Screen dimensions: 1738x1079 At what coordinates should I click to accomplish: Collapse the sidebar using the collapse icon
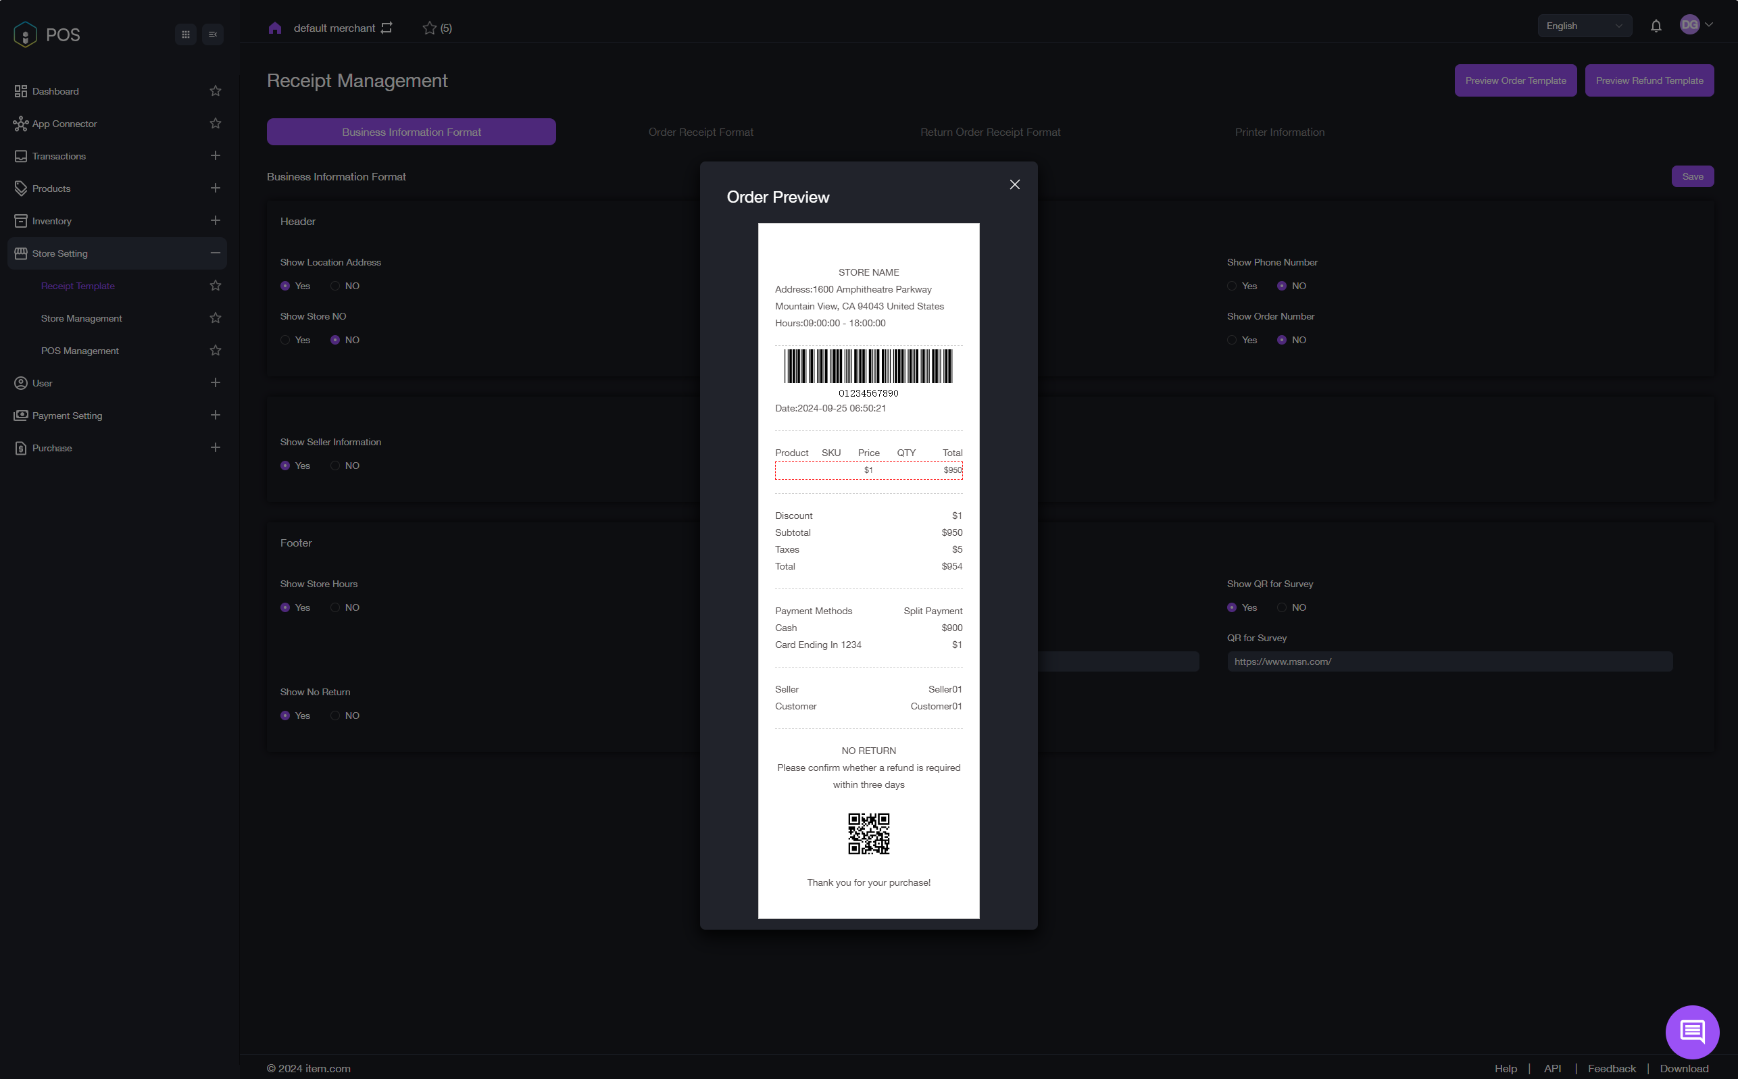click(x=213, y=34)
